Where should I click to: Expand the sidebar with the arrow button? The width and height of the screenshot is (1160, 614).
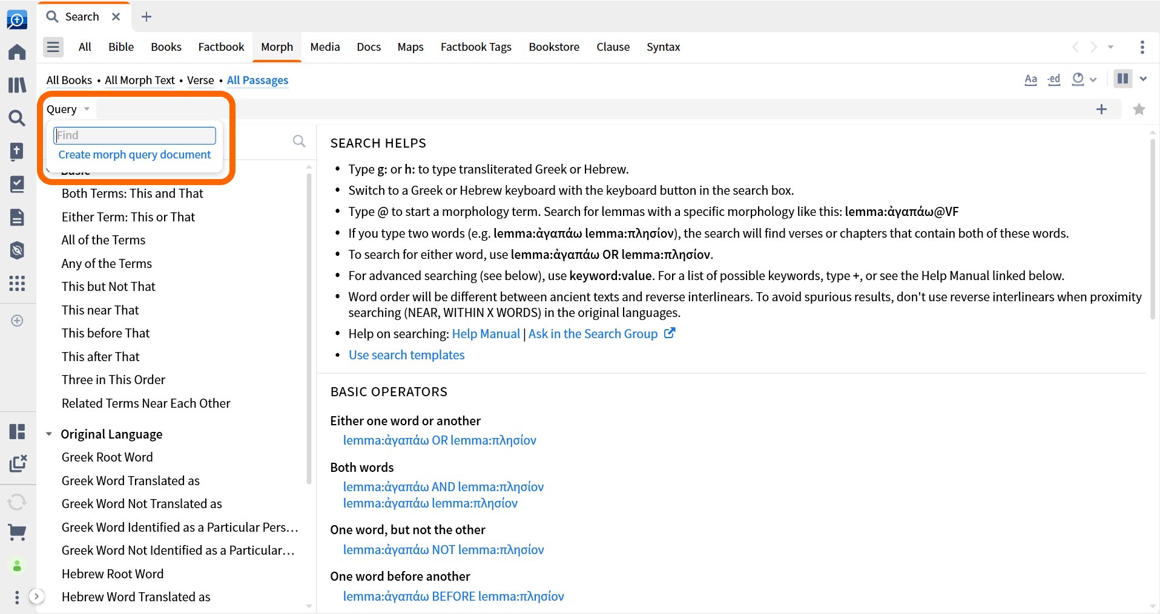tap(36, 596)
